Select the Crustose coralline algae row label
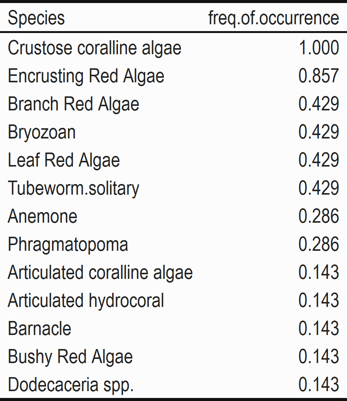This screenshot has height=401, width=347. pyautogui.click(x=95, y=48)
